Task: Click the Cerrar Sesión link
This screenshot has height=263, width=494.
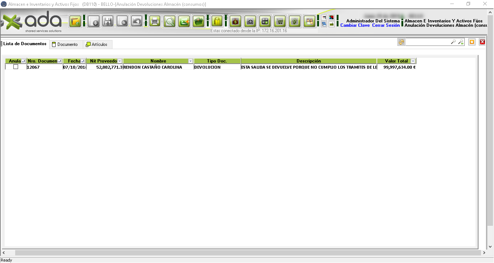Action: pos(386,26)
